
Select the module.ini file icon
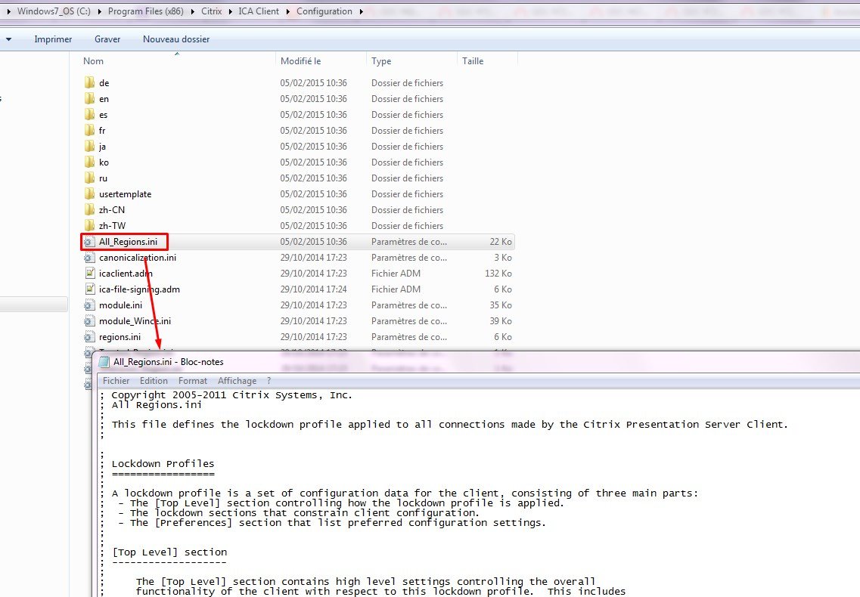(x=89, y=305)
